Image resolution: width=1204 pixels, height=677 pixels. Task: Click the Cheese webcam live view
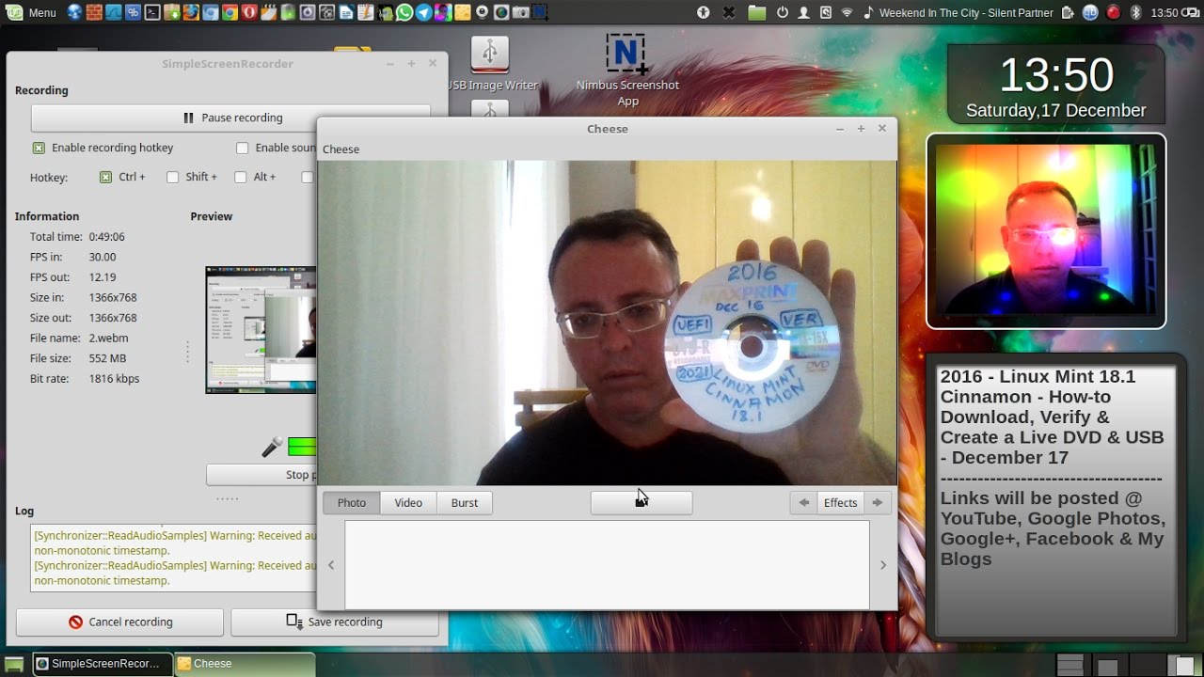coord(608,323)
